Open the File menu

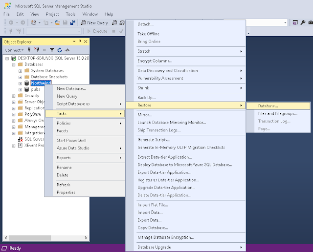click(x=6, y=14)
